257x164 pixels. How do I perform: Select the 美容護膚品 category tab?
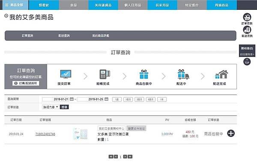[x=103, y=5]
